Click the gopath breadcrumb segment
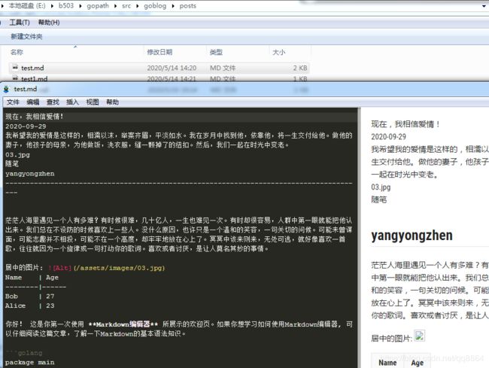The width and height of the screenshot is (489, 368). pos(98,5)
